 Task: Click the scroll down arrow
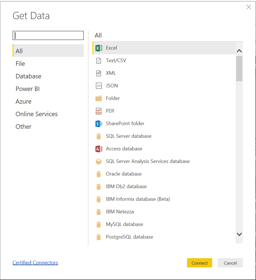[239, 234]
